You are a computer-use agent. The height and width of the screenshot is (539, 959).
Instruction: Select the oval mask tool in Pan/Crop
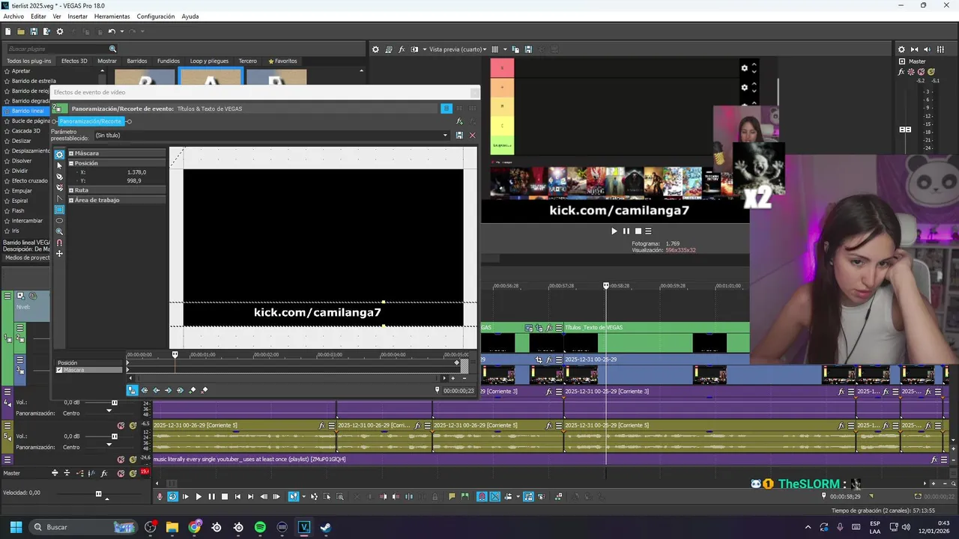click(59, 221)
